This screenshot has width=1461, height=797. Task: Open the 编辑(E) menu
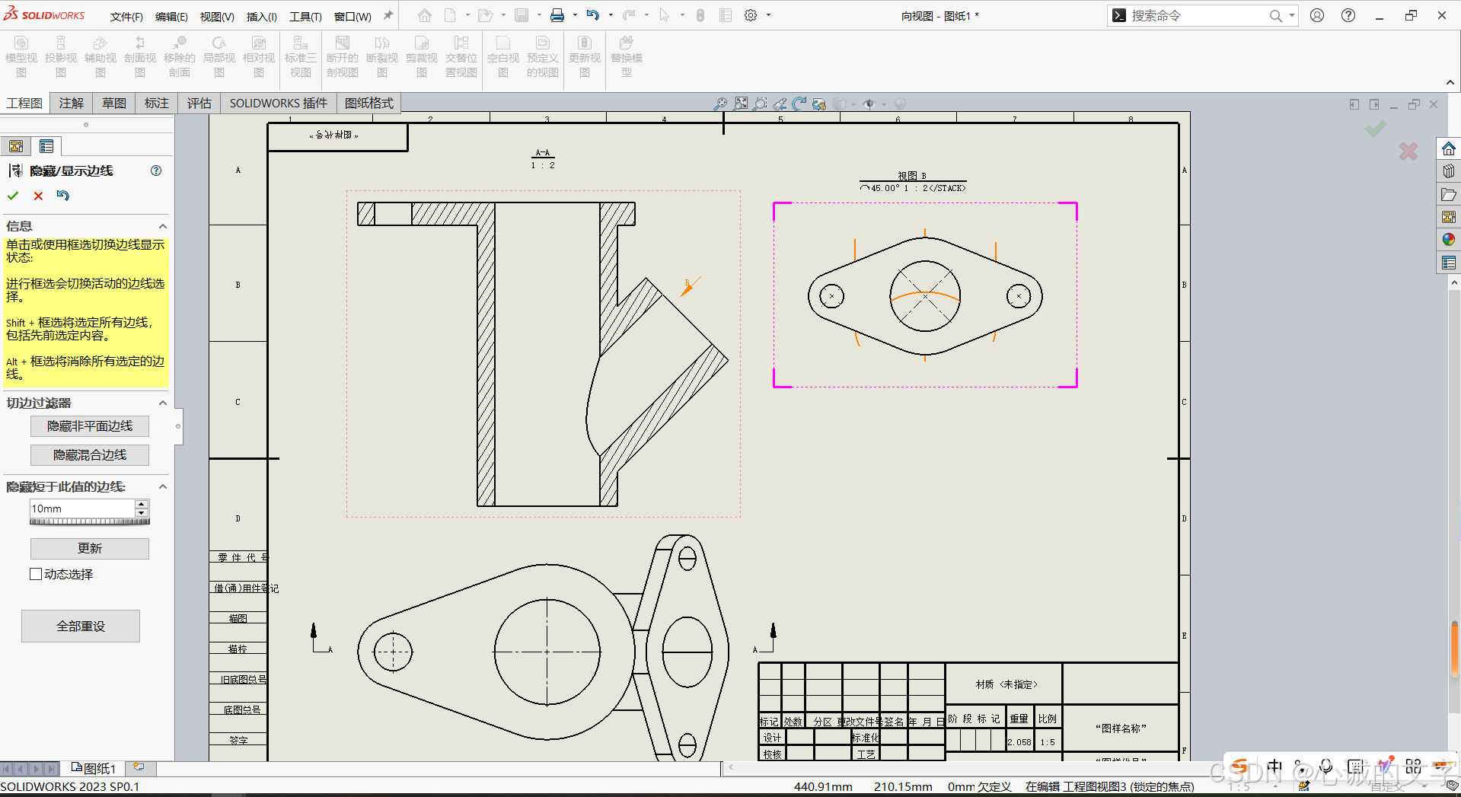[171, 16]
